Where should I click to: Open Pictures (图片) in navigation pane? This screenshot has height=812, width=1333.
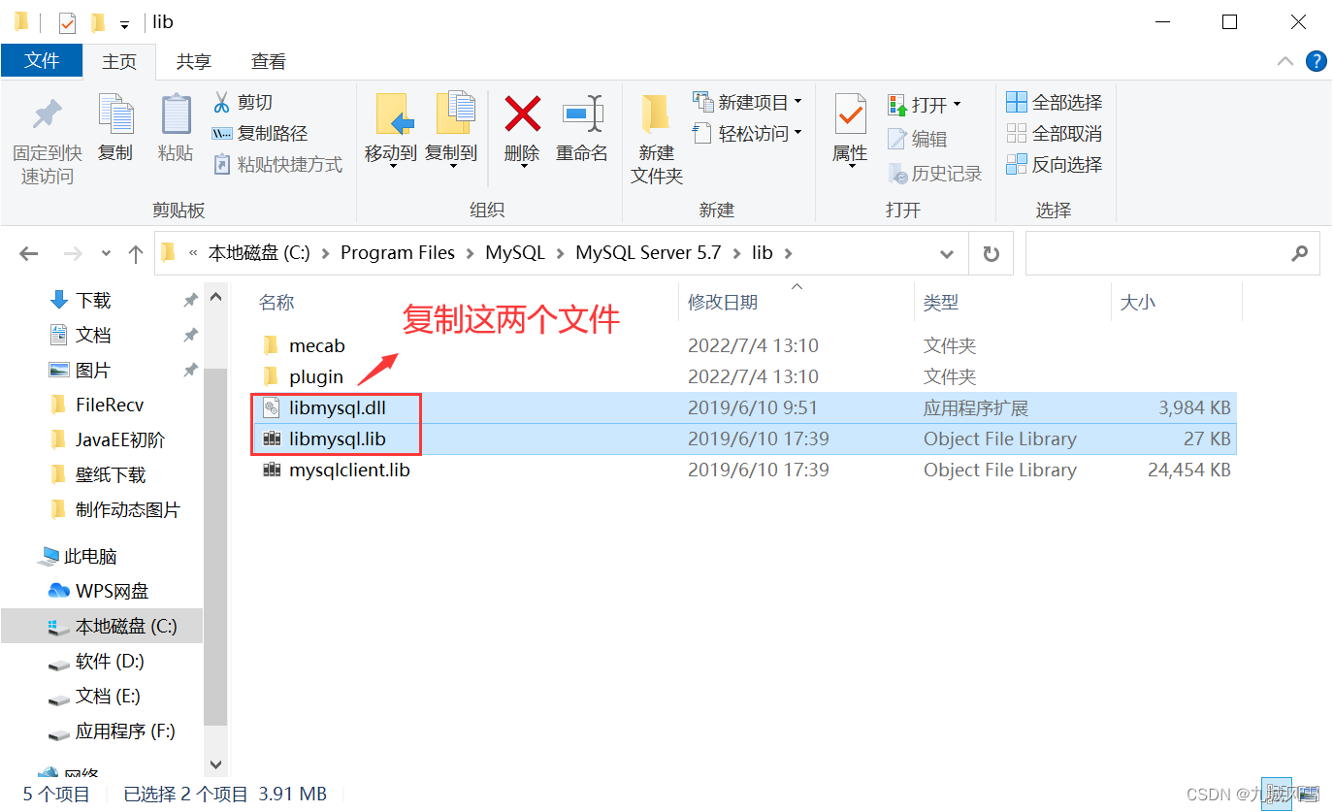[93, 370]
